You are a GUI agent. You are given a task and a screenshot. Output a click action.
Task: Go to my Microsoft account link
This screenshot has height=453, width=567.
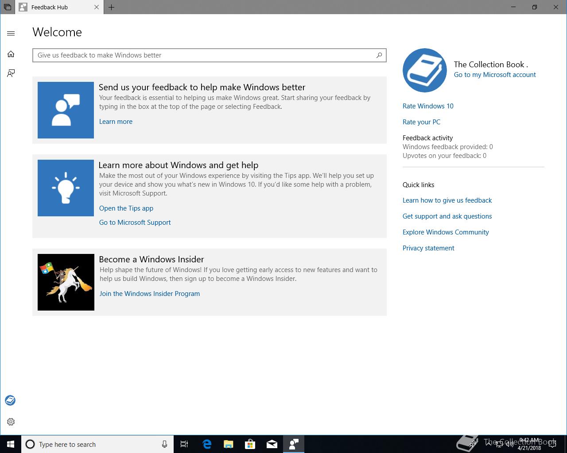495,75
